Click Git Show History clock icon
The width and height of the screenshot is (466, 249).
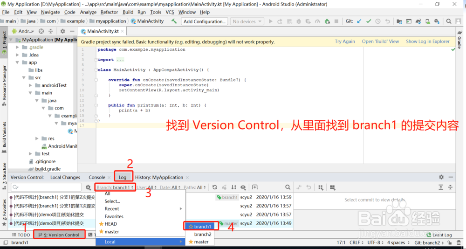coord(378,21)
